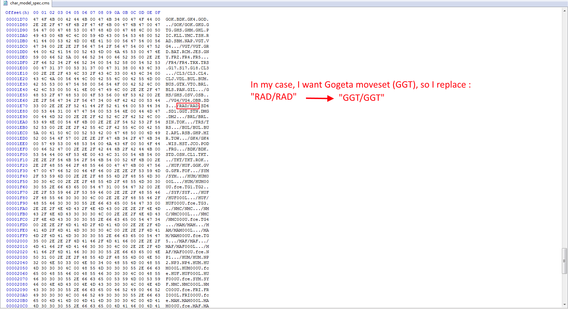Click the file icon on char_model_spec.cms tab
The image size is (568, 309).
pyautogui.click(x=5, y=3)
